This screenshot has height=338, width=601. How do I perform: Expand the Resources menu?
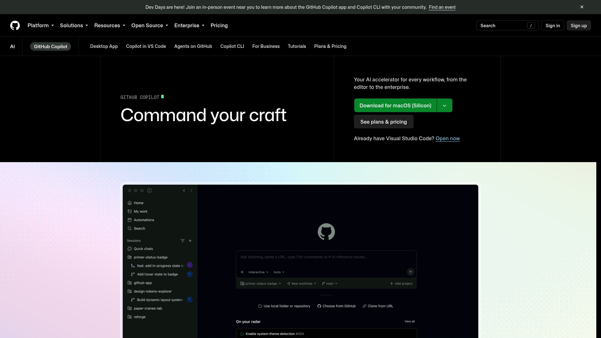click(110, 25)
